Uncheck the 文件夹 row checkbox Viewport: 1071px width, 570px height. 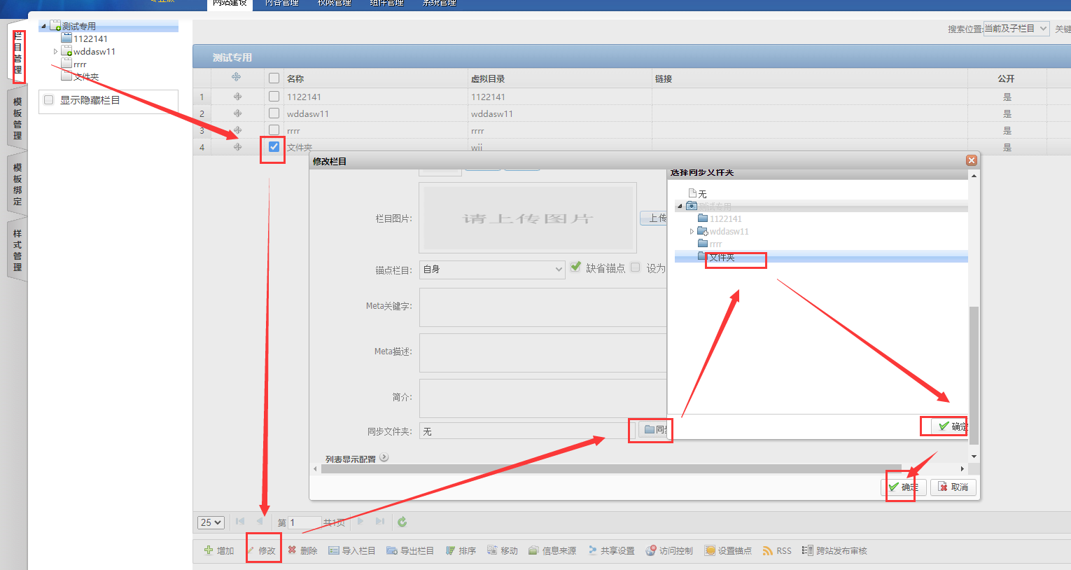click(x=274, y=147)
